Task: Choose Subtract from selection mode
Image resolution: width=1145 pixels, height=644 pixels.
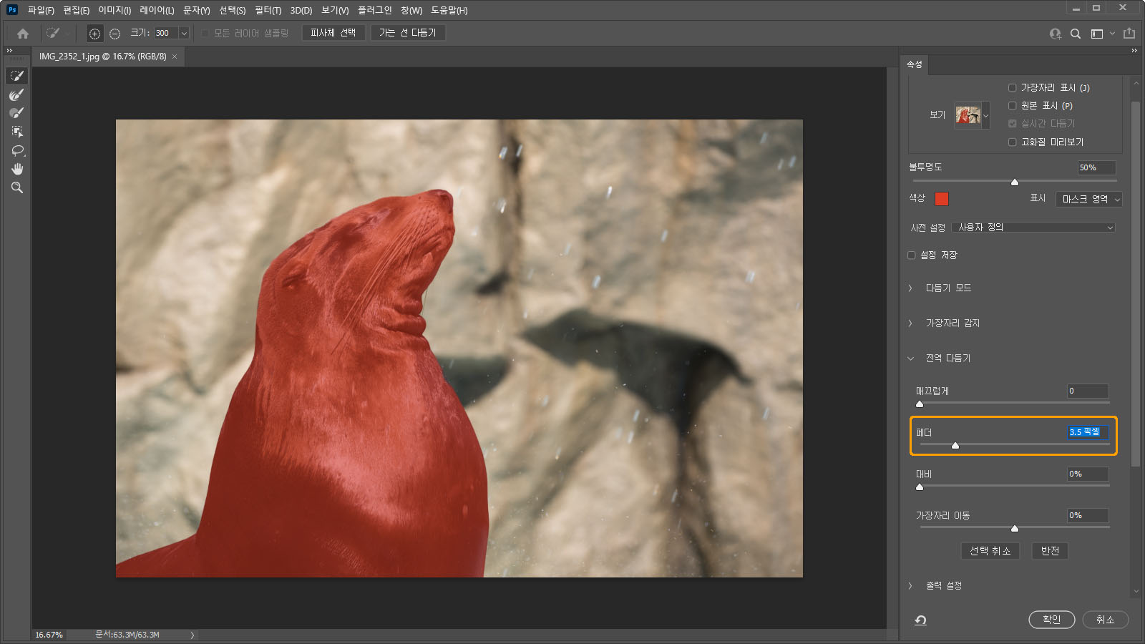Action: click(x=114, y=34)
